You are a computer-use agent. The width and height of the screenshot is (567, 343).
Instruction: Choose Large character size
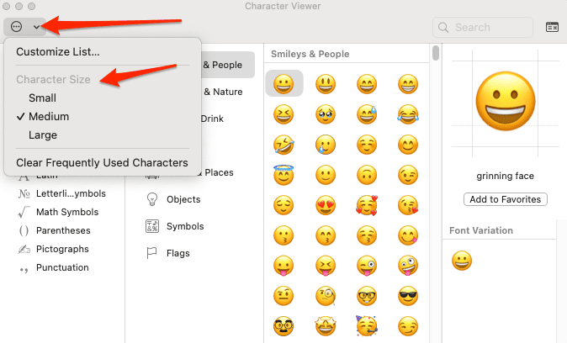click(x=43, y=135)
